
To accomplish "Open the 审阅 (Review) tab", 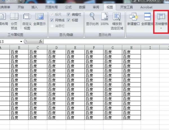I will click(x=96, y=7).
